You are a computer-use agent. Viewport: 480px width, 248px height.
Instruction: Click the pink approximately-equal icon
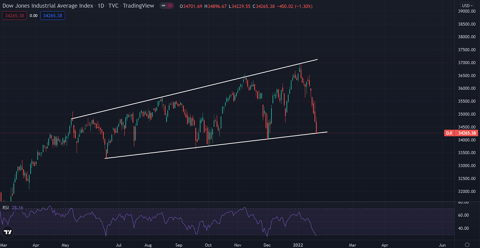point(170,6)
